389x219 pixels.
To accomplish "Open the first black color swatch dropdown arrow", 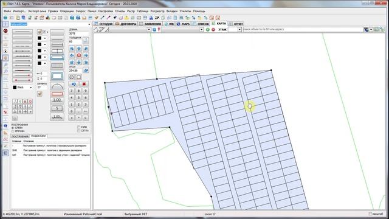I will pyautogui.click(x=45, y=38).
